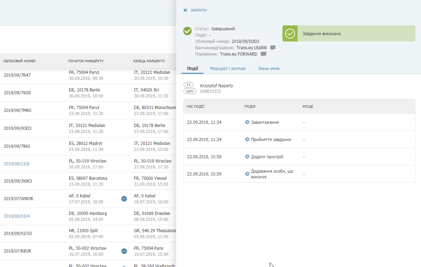This screenshot has height=267, width=421.
Task: Click driver name Krzysztof Naparty
Action: 216,86
